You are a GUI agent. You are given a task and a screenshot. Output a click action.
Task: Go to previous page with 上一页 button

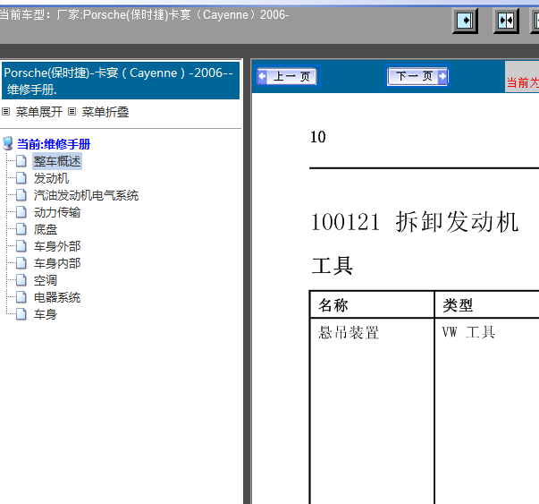287,76
